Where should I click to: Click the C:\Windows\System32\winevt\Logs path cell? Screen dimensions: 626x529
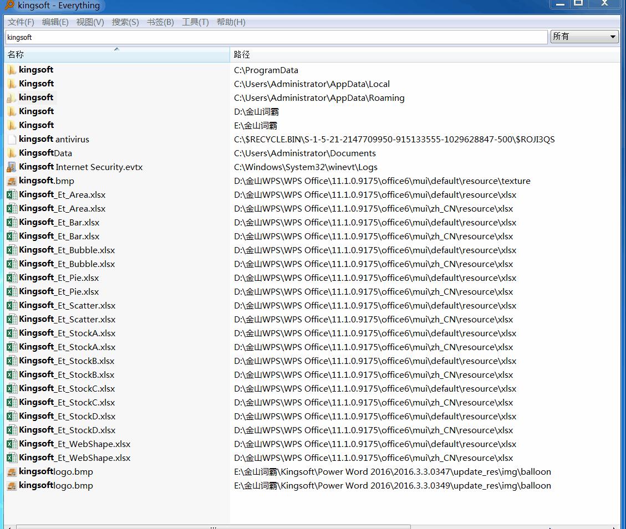point(306,167)
